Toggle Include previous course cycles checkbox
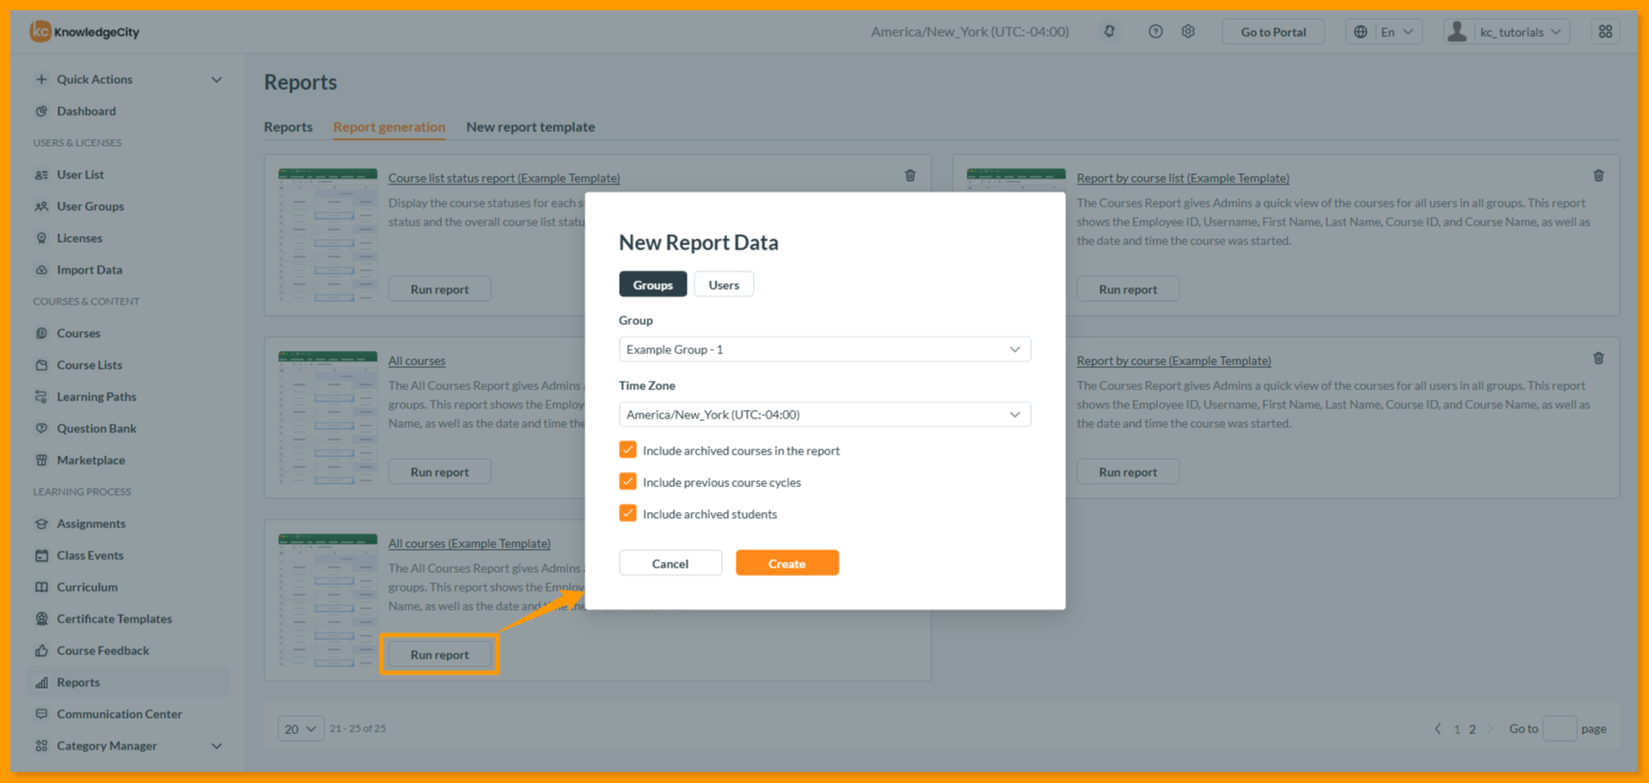The height and width of the screenshot is (783, 1649). tap(627, 482)
